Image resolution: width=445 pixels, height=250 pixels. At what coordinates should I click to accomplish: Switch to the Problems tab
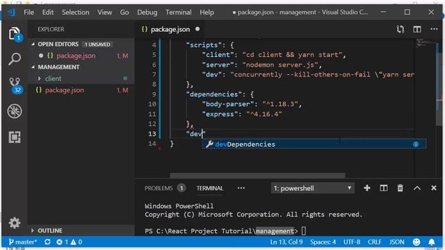[x=165, y=188]
